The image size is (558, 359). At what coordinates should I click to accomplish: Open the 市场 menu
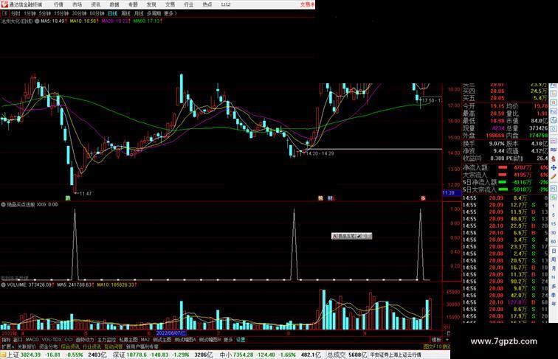(77, 4)
